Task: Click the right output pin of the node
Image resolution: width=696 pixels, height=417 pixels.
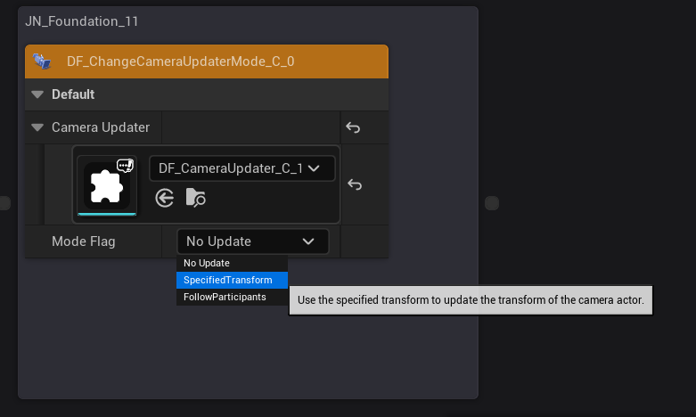Action: pyautogui.click(x=492, y=203)
